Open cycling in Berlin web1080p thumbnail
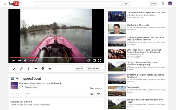The width and height of the screenshot is (176, 110). click(x=117, y=66)
